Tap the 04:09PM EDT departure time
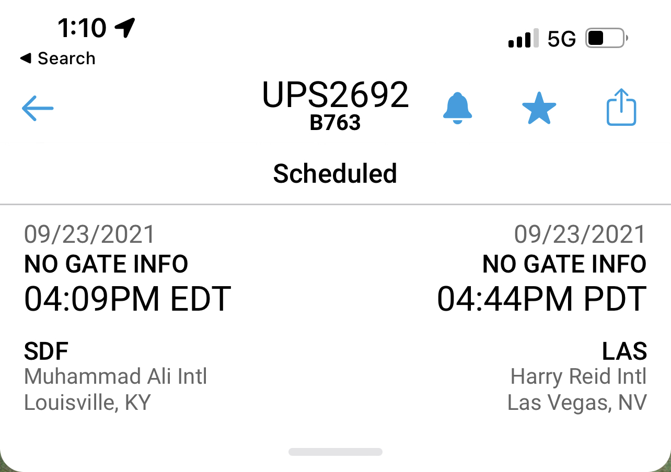Viewport: 671px width, 472px height. click(128, 299)
